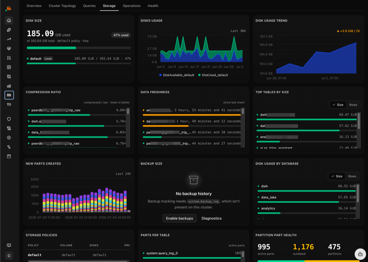This screenshot has height=262, width=368.
Task: Click the open-book docs icon
Action: [x=9, y=245]
